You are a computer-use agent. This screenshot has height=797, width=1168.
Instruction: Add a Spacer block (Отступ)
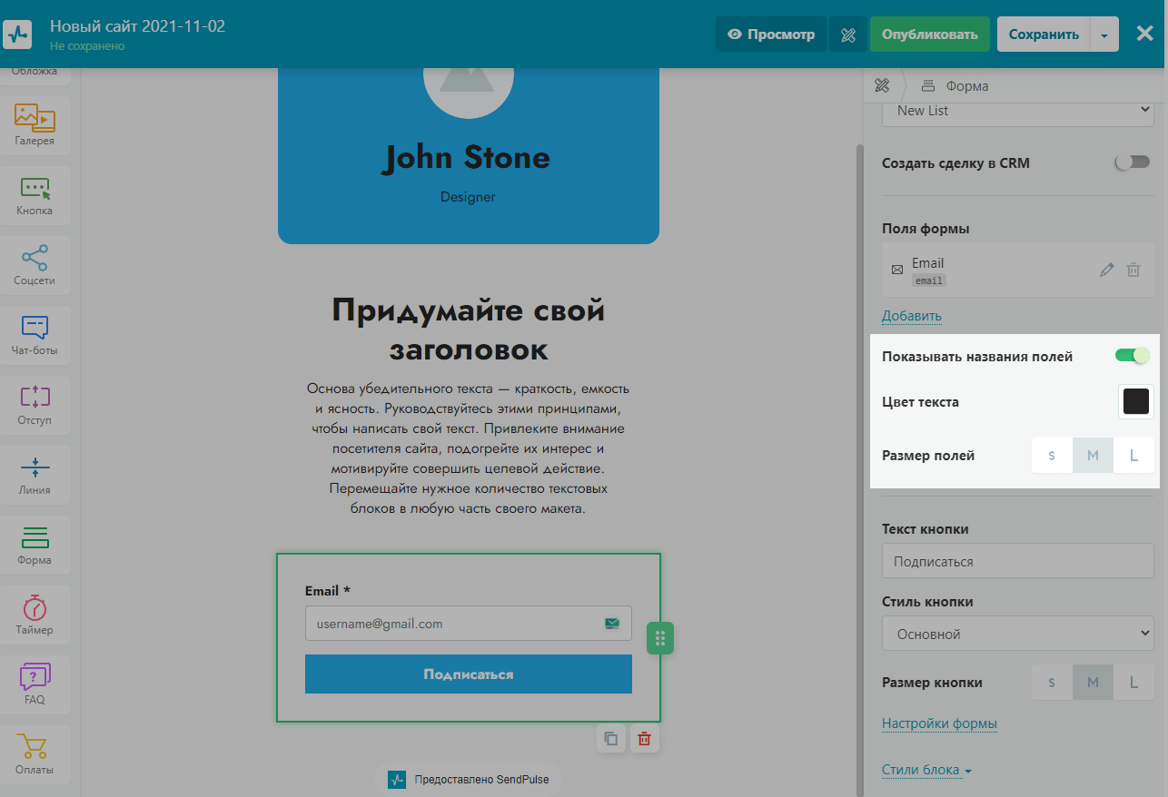[35, 404]
